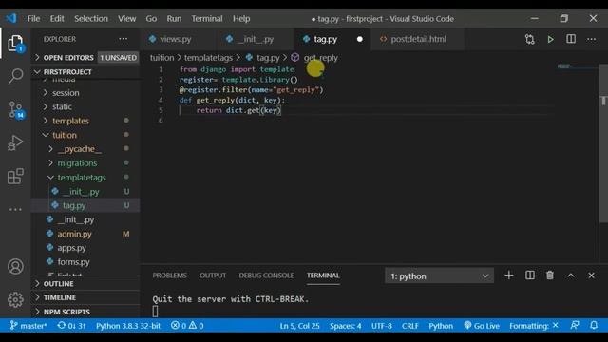Click the Go Live status item
608x342 pixels.
482,326
